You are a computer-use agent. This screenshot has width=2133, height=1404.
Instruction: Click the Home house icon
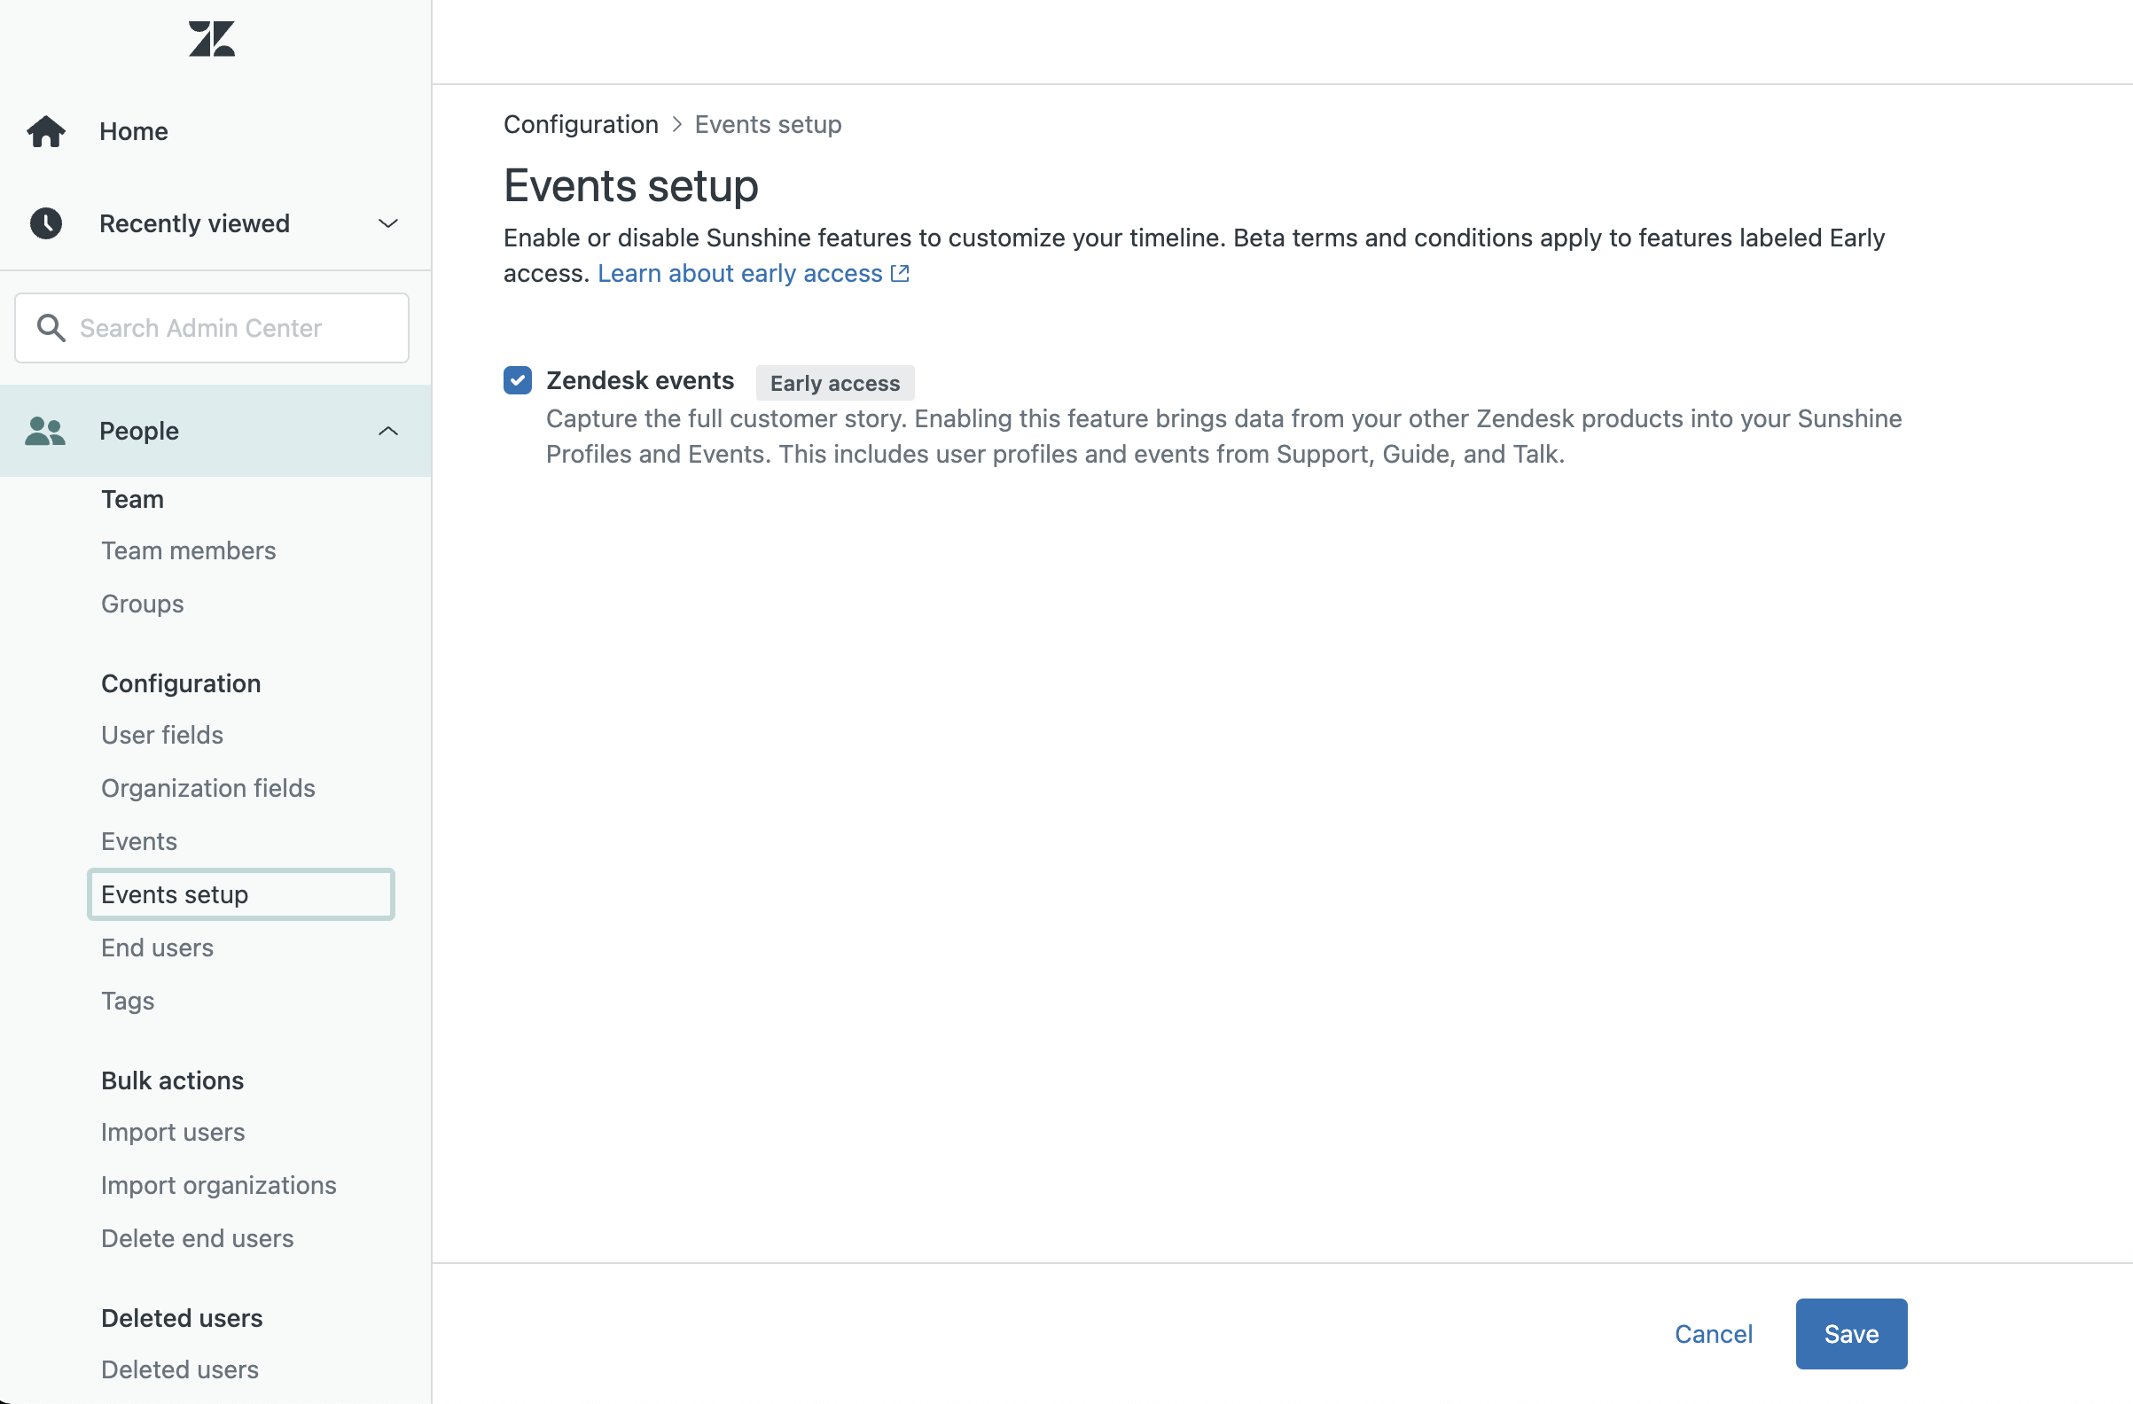pyautogui.click(x=46, y=132)
